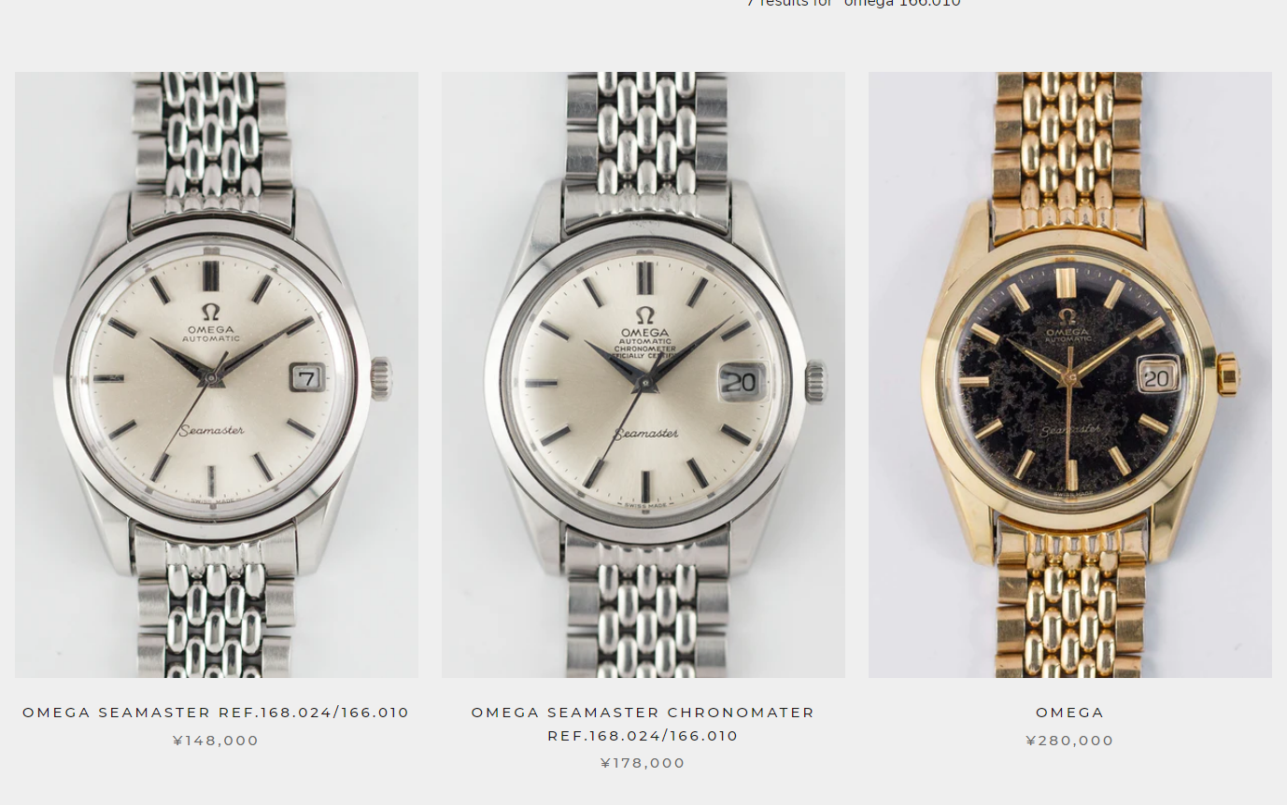Click the date 20 on the gold watch

click(x=1156, y=377)
